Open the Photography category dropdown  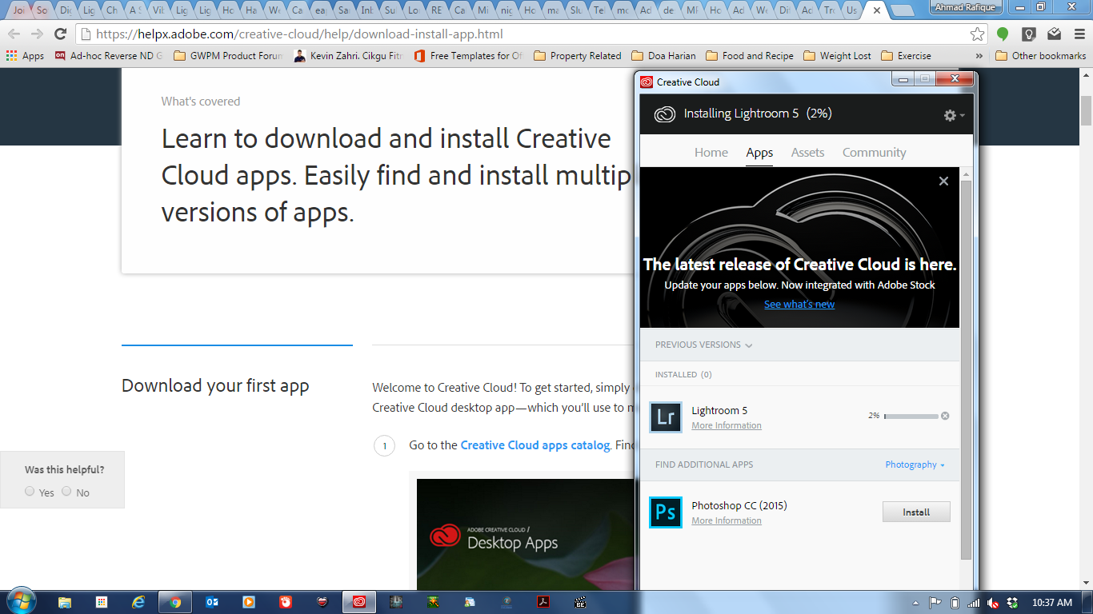click(x=915, y=464)
